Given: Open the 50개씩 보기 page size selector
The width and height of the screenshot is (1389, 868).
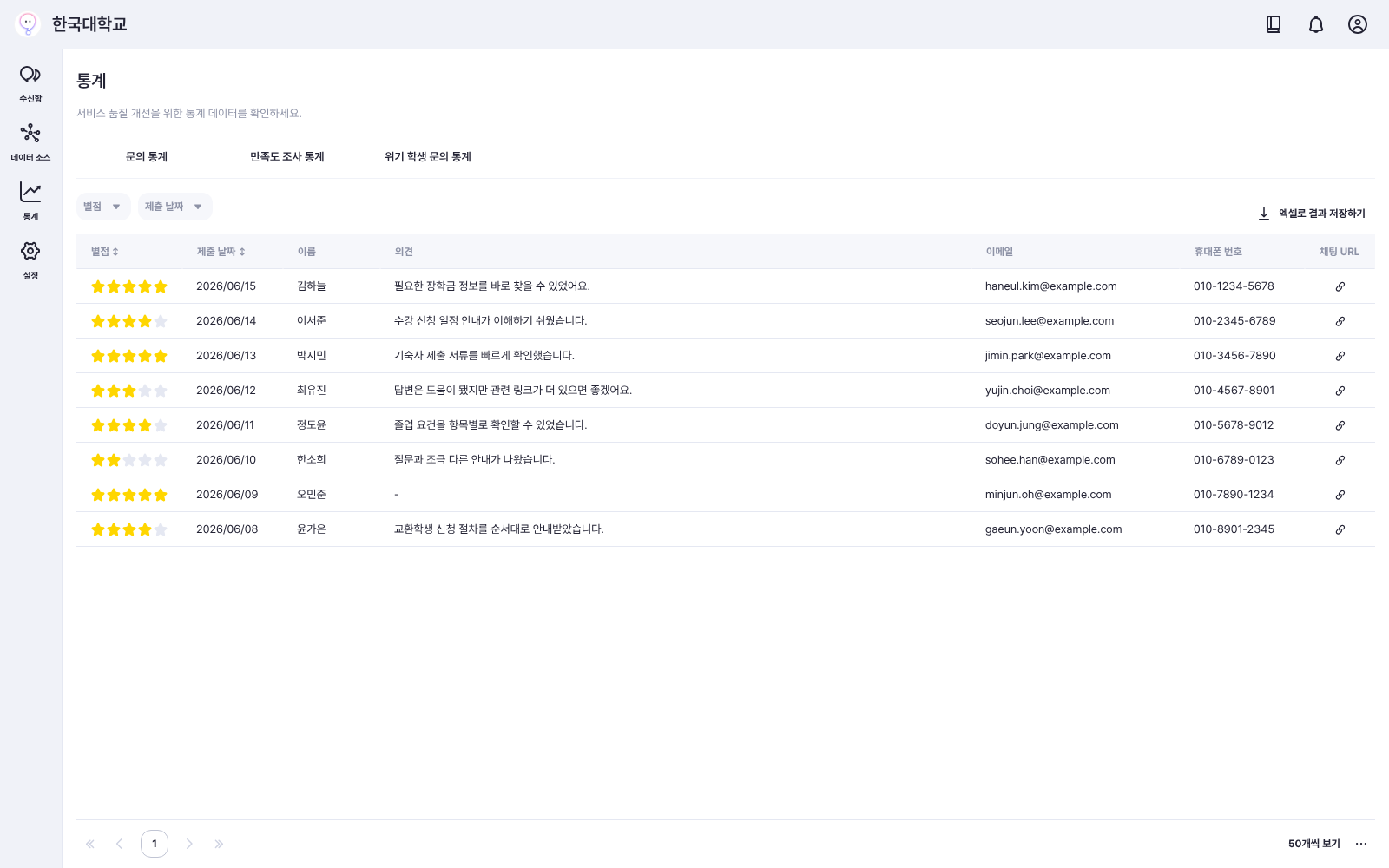Looking at the screenshot, I should 1314,844.
